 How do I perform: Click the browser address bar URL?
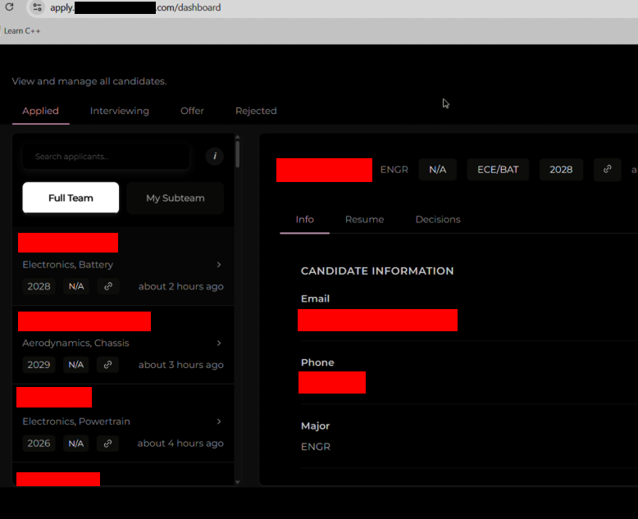pyautogui.click(x=135, y=7)
